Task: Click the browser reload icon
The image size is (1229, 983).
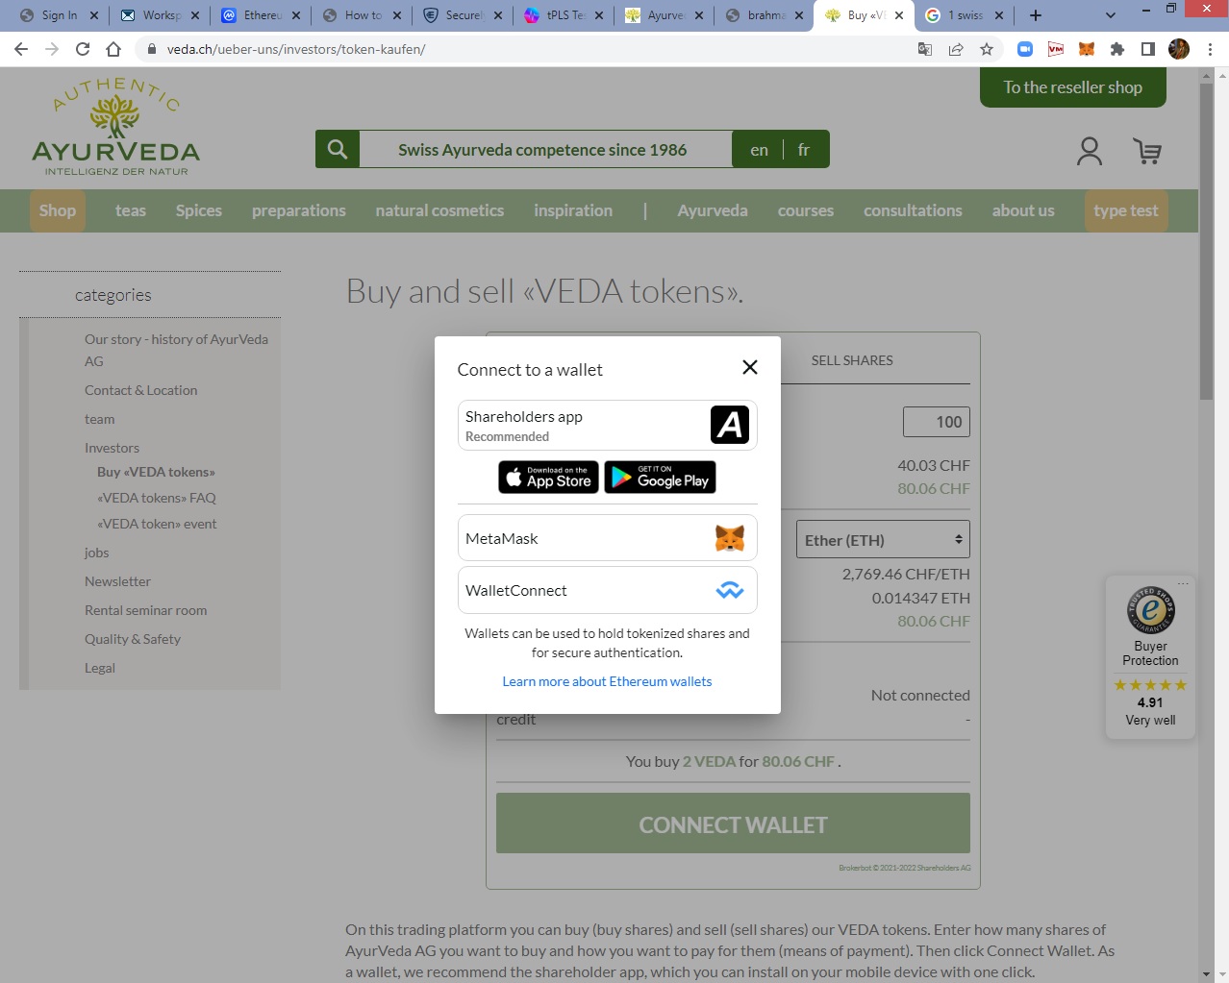Action: click(x=83, y=49)
